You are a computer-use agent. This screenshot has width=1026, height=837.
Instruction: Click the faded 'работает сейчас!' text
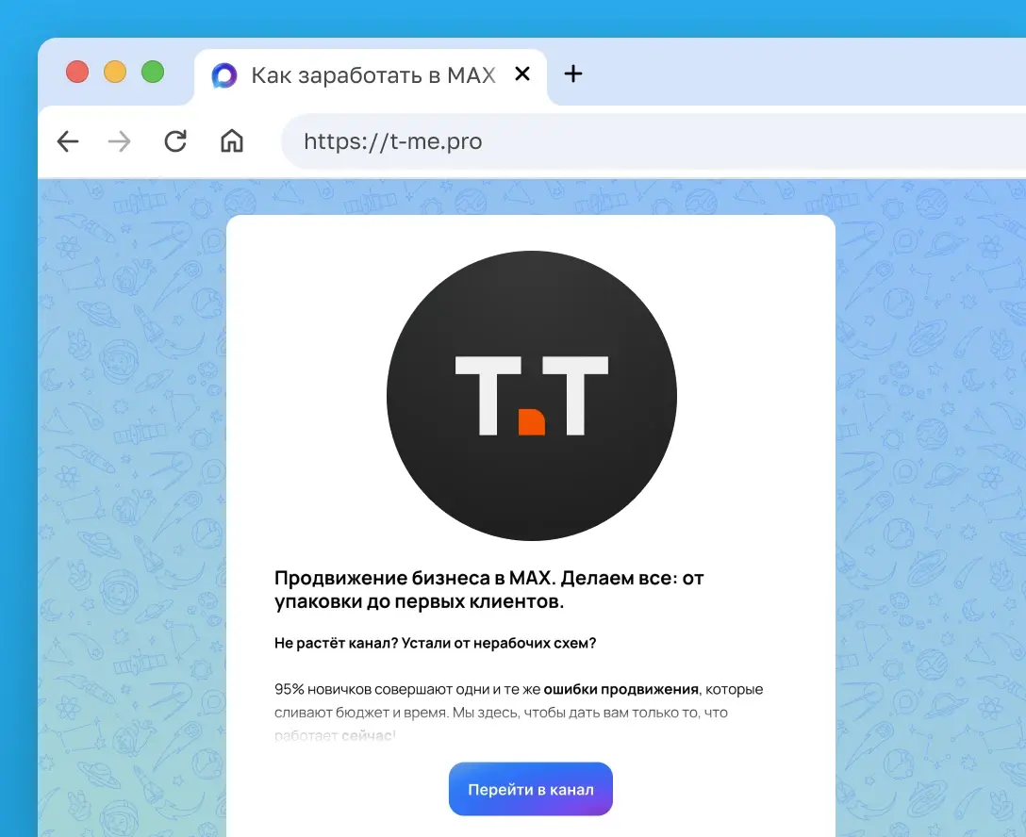coord(335,735)
